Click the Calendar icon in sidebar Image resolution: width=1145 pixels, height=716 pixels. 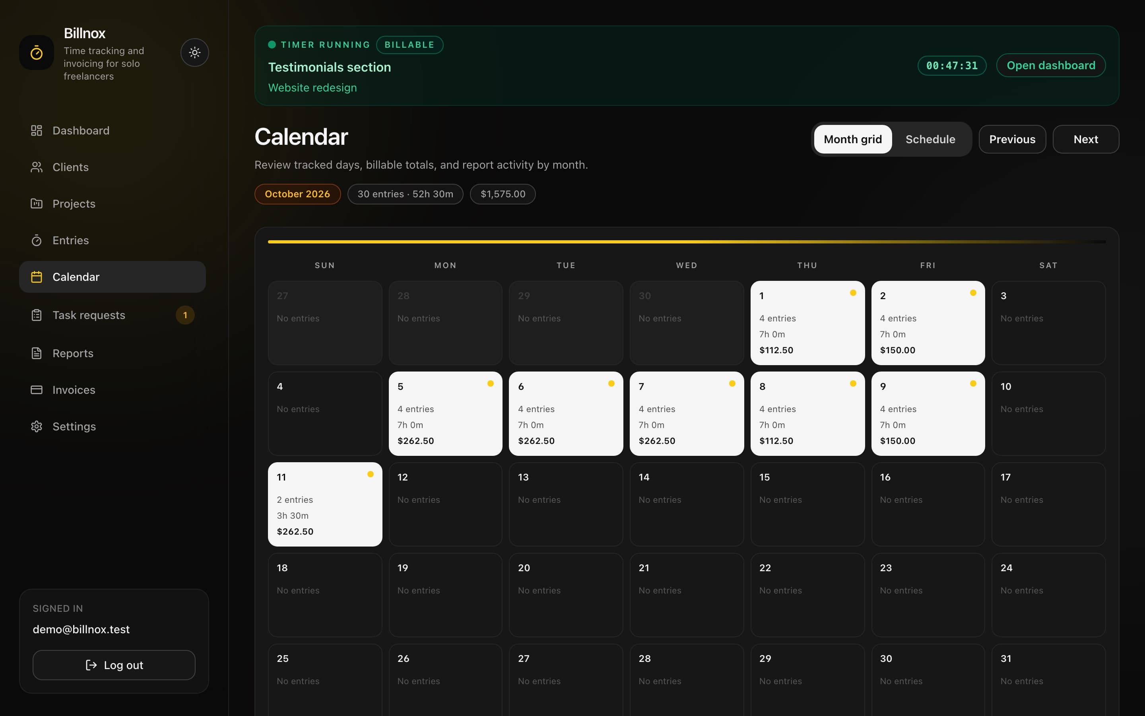coord(37,277)
